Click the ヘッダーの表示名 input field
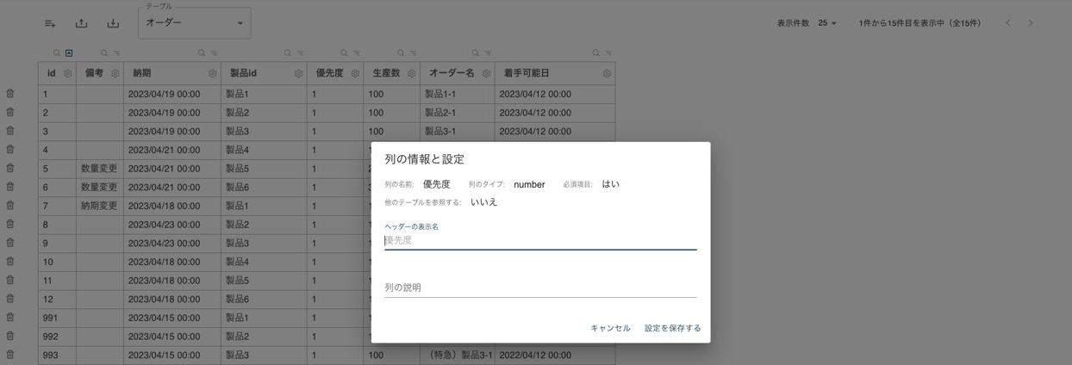1072x365 pixels. click(540, 240)
